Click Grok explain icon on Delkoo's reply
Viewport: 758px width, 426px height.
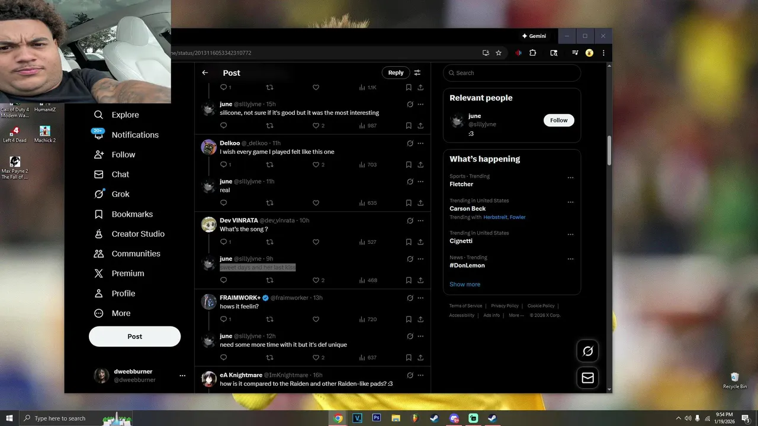[x=410, y=143]
